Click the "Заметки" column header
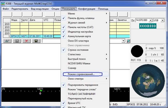 coord(122,20)
